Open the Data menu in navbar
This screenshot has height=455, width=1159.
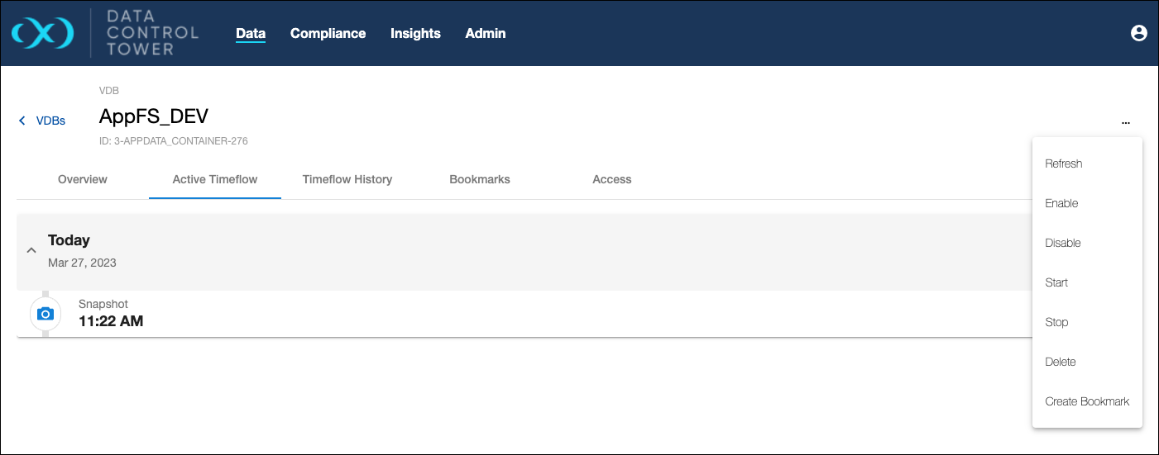coord(250,33)
